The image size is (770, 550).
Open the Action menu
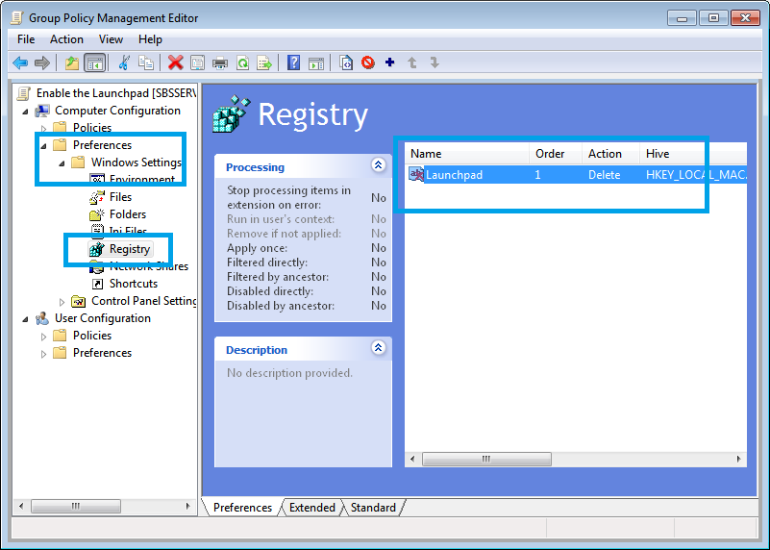click(x=66, y=39)
